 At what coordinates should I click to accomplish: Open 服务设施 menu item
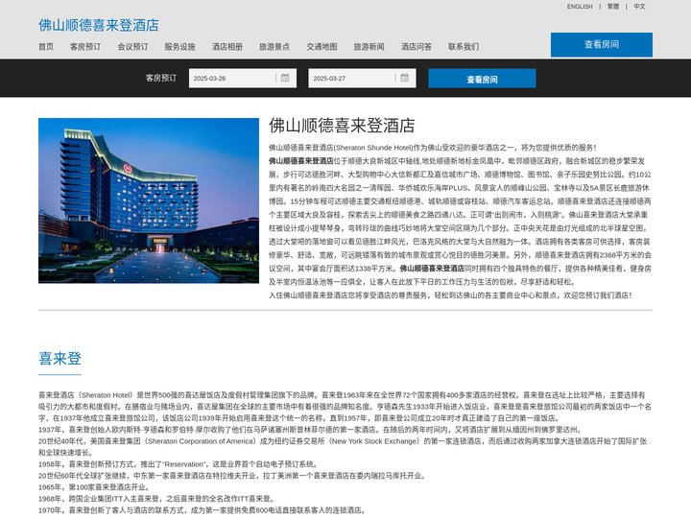click(179, 47)
